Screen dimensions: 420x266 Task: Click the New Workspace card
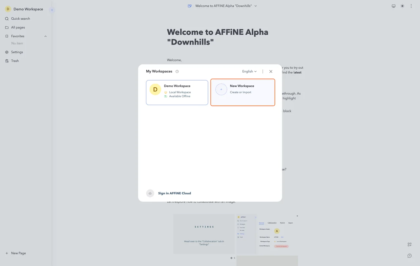click(243, 93)
